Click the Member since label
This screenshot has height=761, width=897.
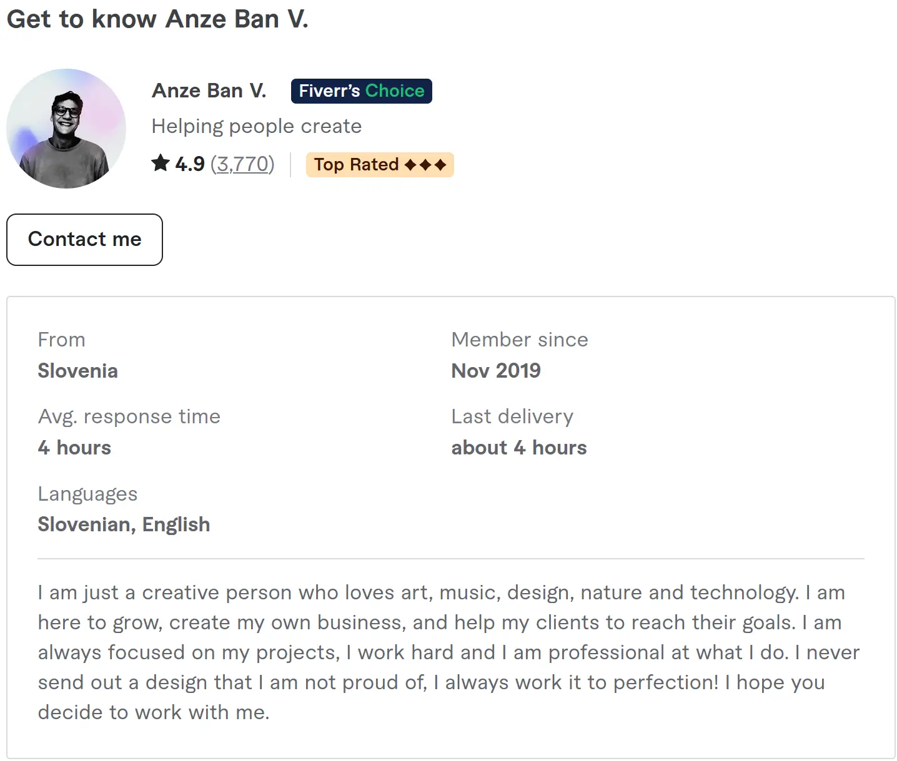pyautogui.click(x=520, y=340)
